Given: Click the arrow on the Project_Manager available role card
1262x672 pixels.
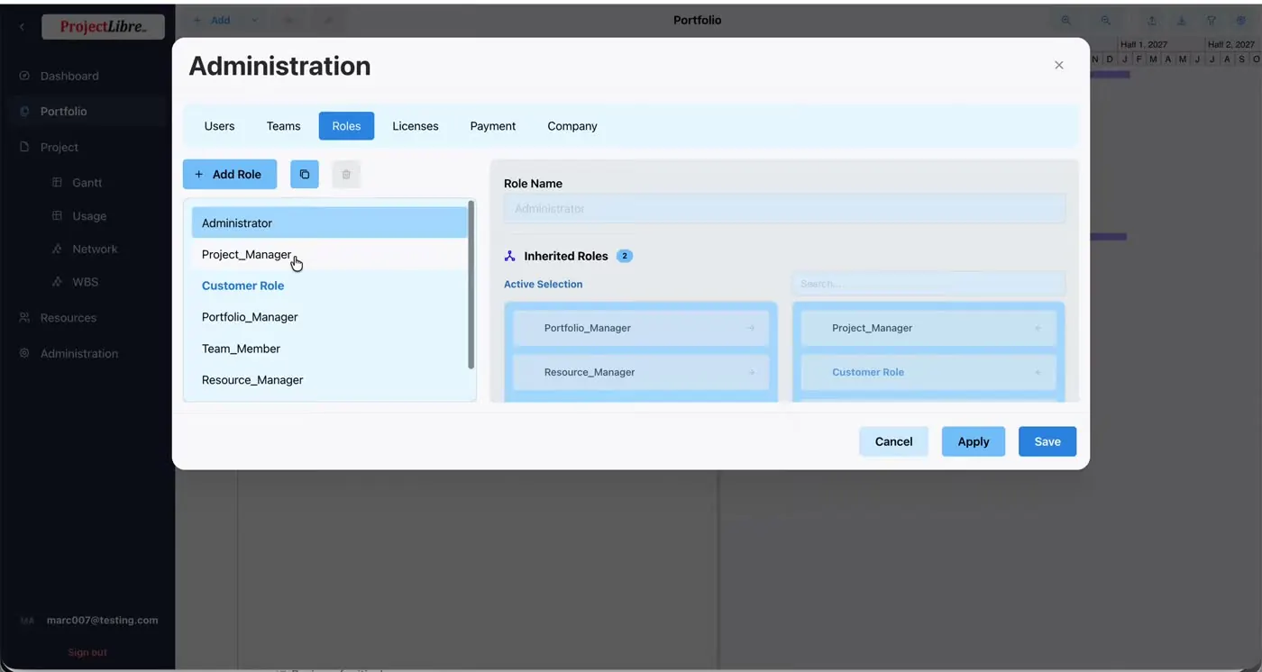Looking at the screenshot, I should 1038,328.
